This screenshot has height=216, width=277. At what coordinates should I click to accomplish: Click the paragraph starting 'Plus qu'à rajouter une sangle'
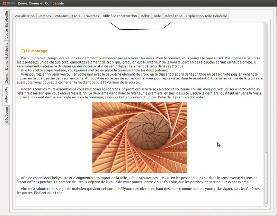coord(139,191)
